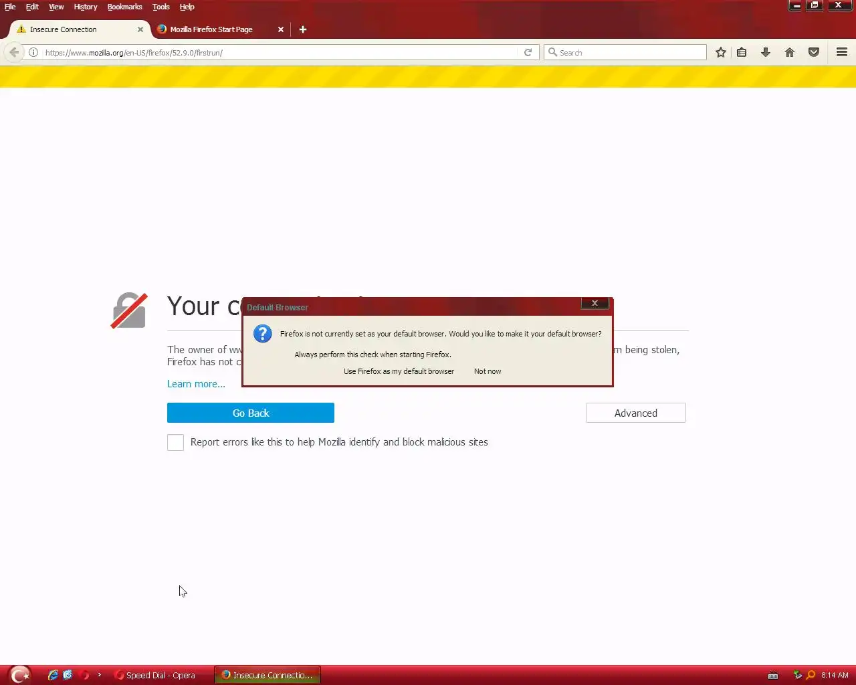This screenshot has height=685, width=856.
Task: Go to the Firefox home page icon
Action: pos(790,52)
